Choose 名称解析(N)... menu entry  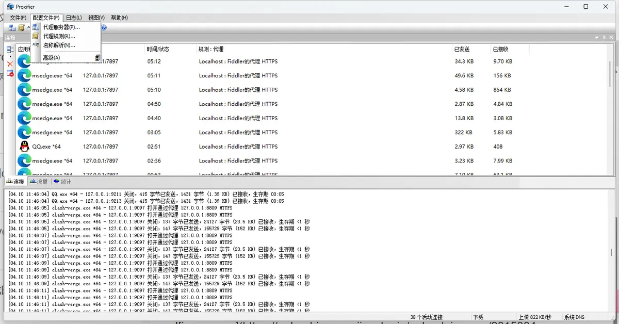point(66,45)
